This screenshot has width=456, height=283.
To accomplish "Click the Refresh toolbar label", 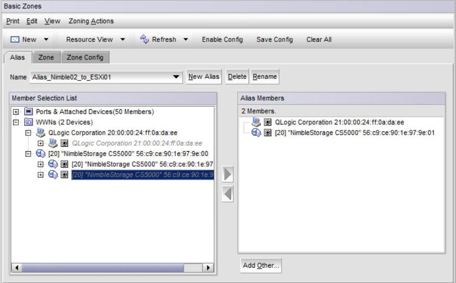I will click(x=164, y=40).
